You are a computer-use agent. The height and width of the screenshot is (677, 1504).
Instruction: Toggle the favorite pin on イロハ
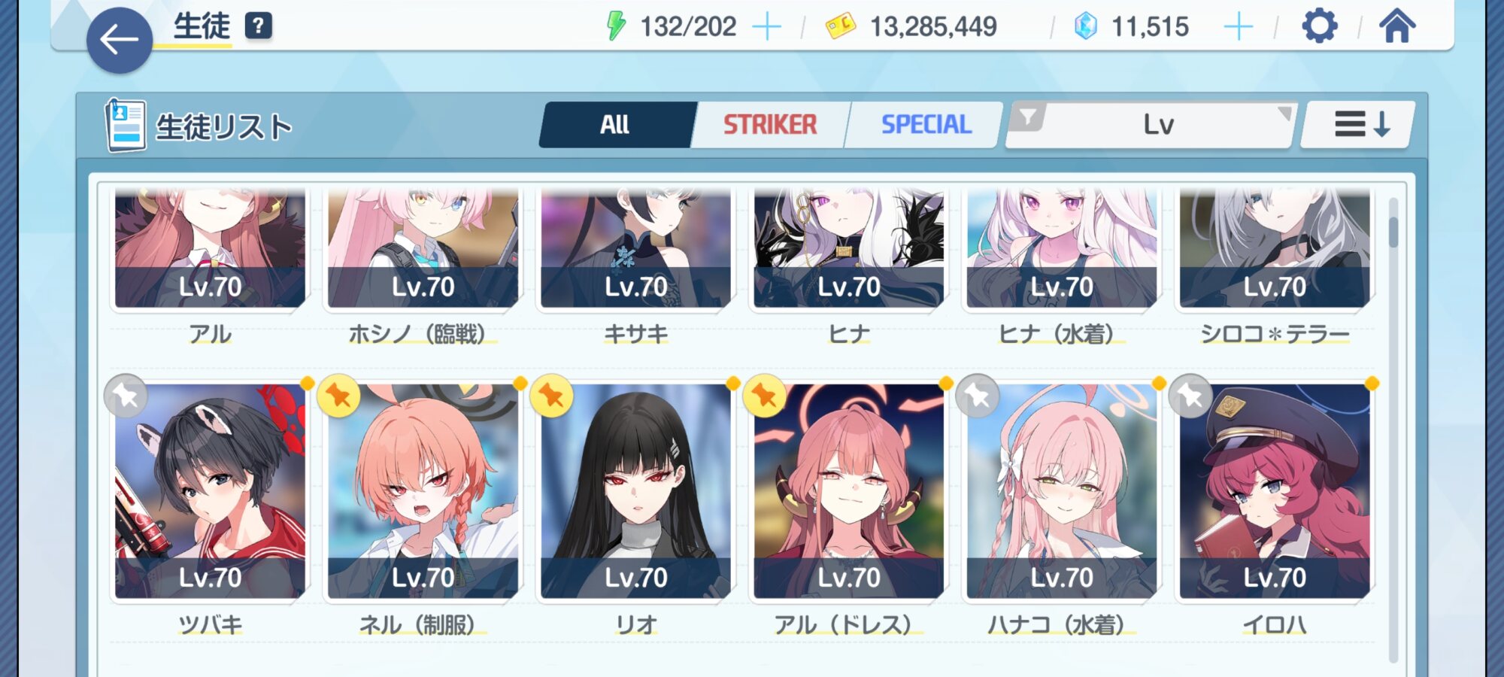tap(1190, 396)
